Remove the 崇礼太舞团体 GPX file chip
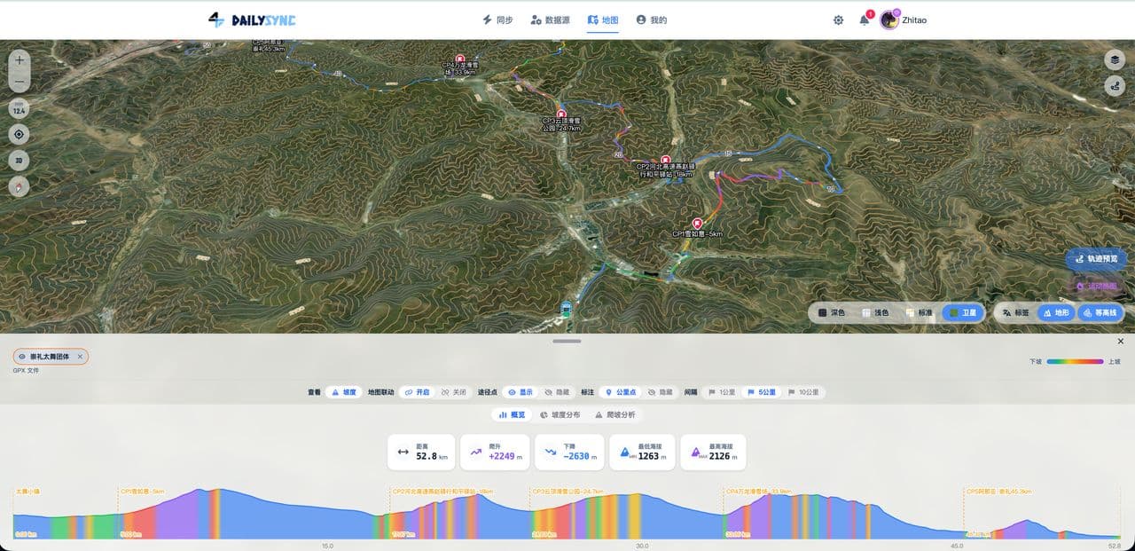 point(80,357)
